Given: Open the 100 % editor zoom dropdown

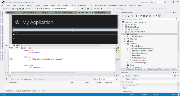Looking at the screenshot, I should 11,73.
